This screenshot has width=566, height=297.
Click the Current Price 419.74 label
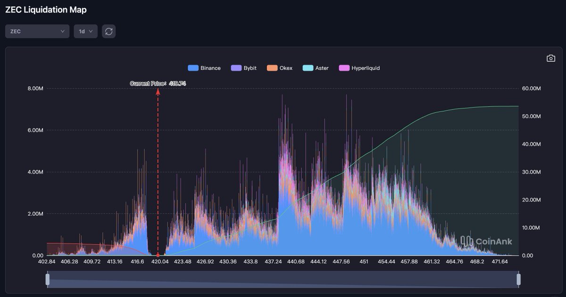(158, 83)
